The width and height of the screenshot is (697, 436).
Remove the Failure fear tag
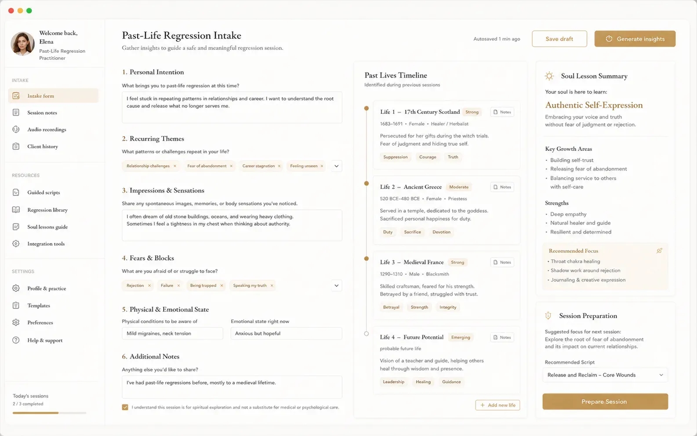tap(178, 286)
